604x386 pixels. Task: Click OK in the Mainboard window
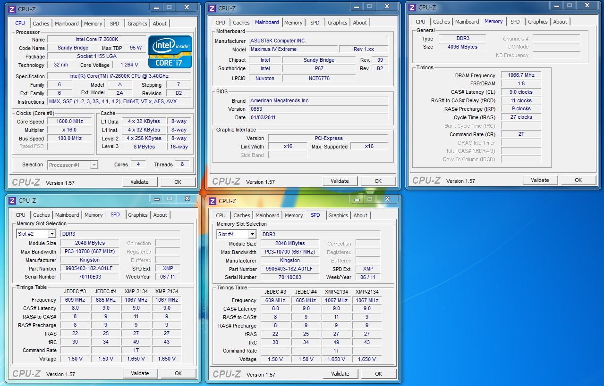pos(378,181)
